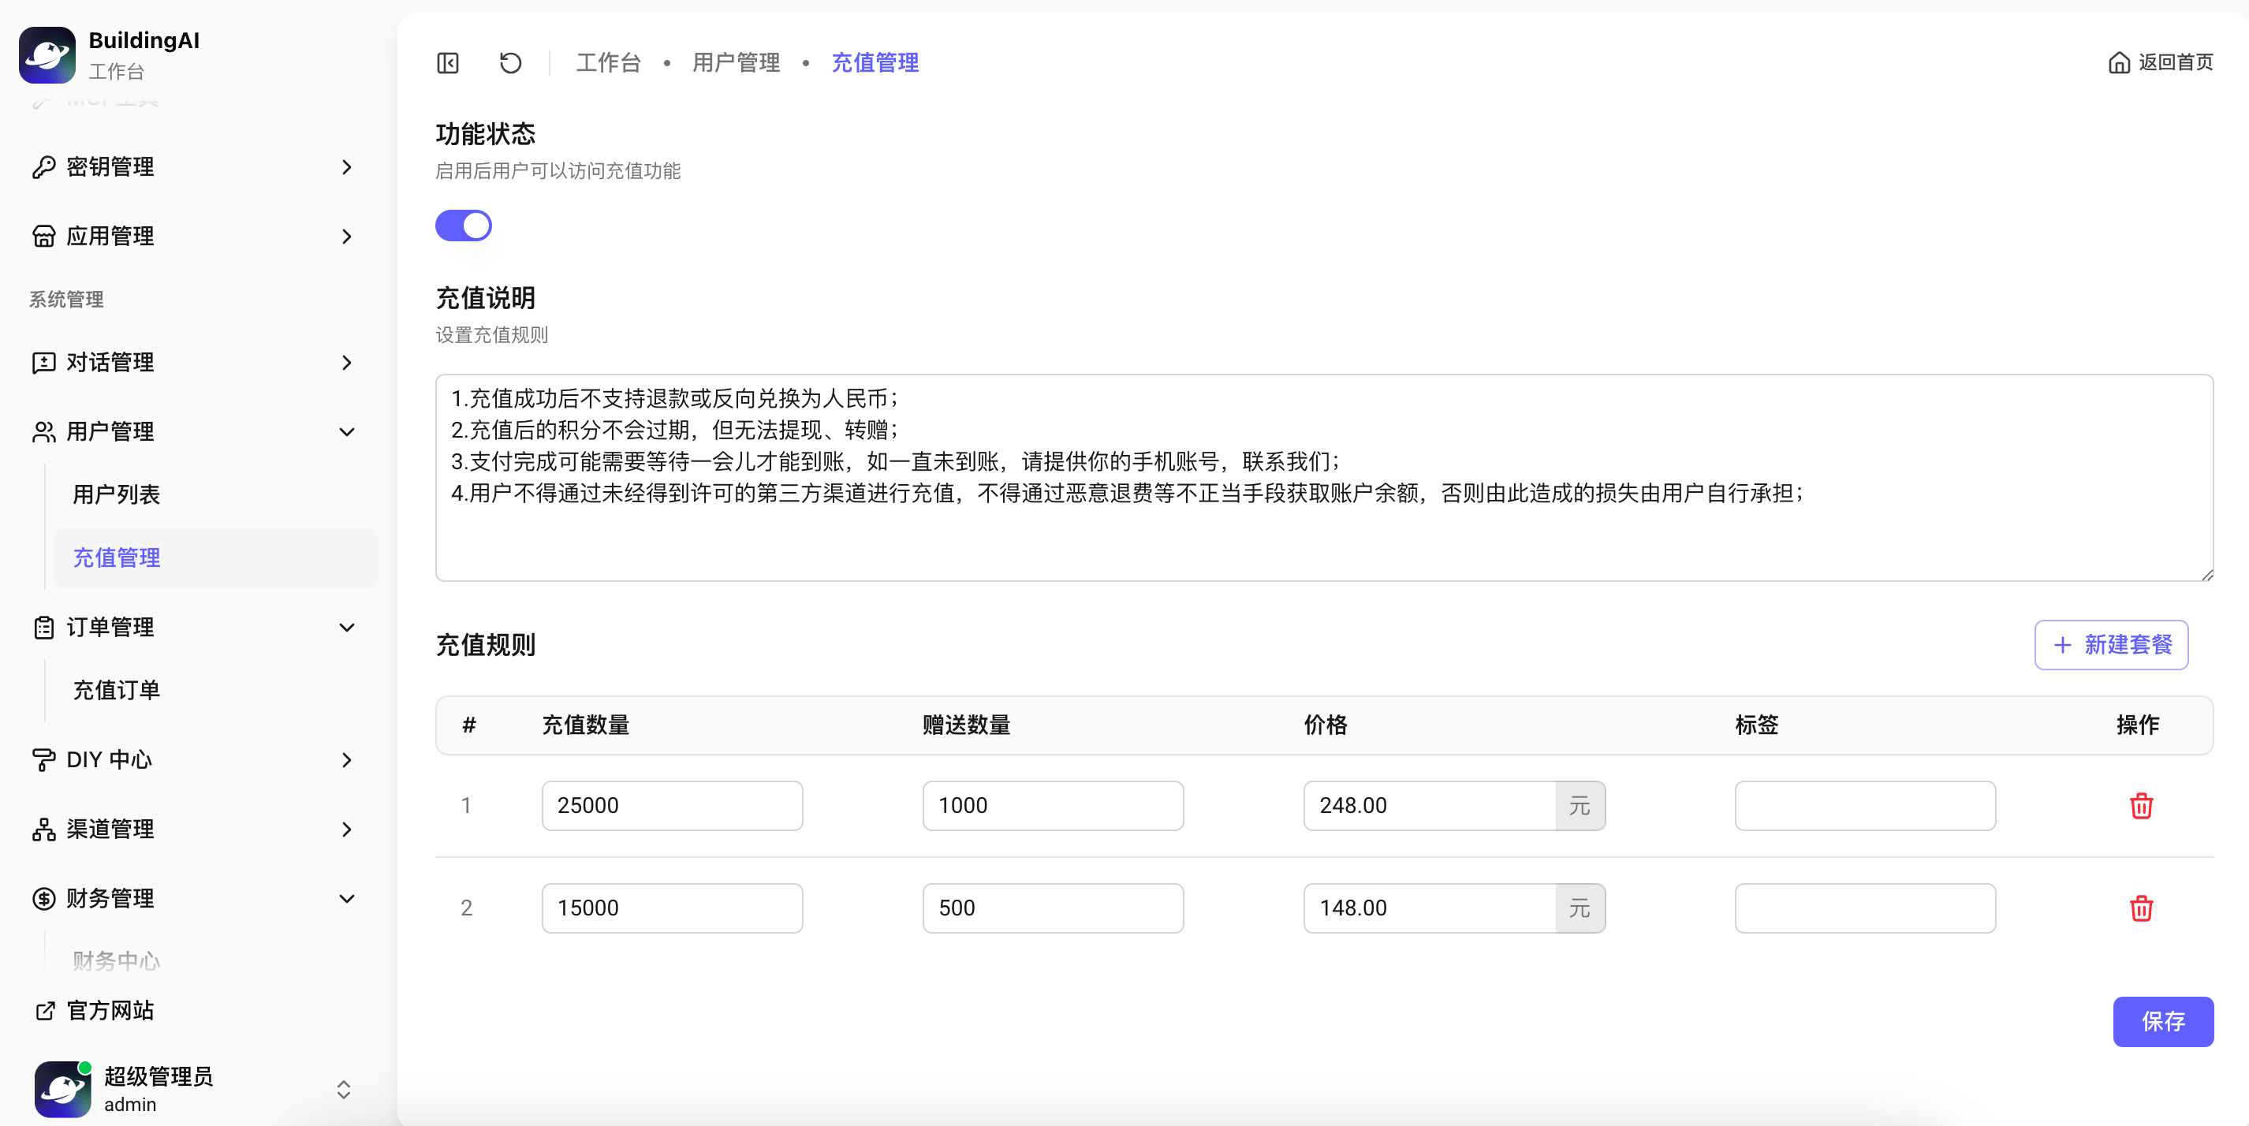This screenshot has width=2249, height=1126.
Task: Click the home icon labeled 返回首页
Action: point(2119,63)
